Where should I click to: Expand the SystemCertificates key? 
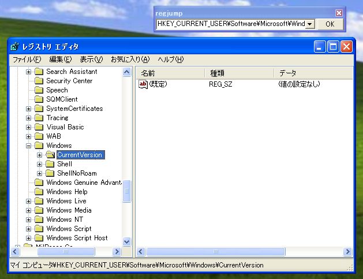(28, 109)
